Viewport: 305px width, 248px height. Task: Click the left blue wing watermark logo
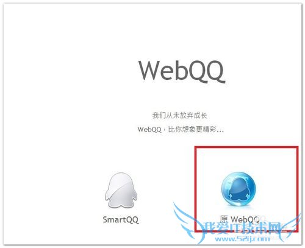click(188, 222)
